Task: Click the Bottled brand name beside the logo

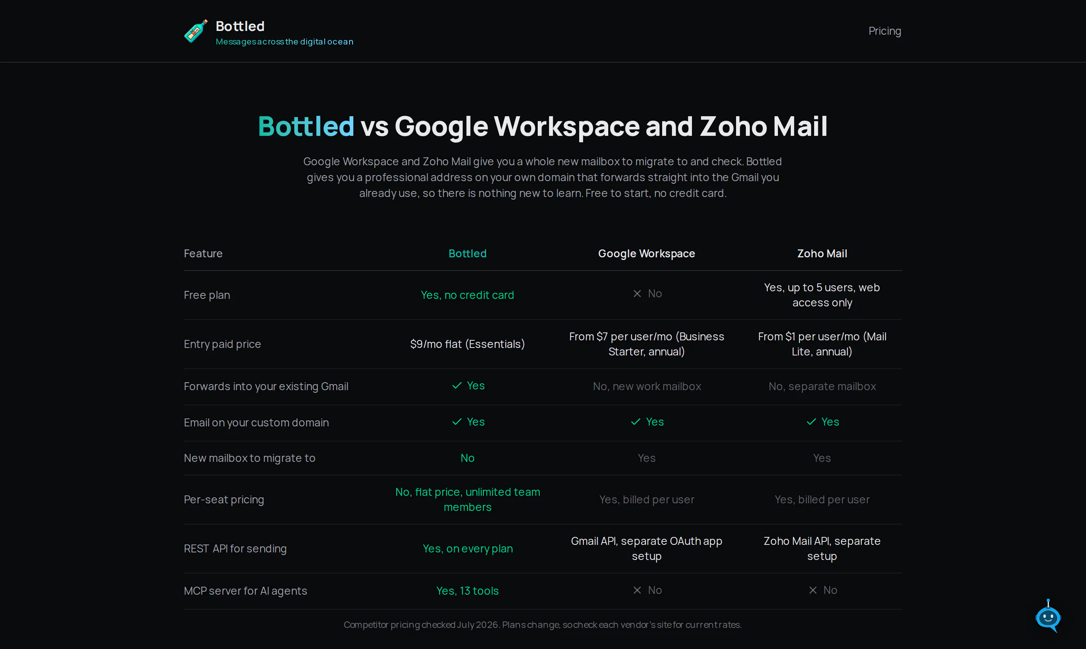Action: click(x=240, y=26)
